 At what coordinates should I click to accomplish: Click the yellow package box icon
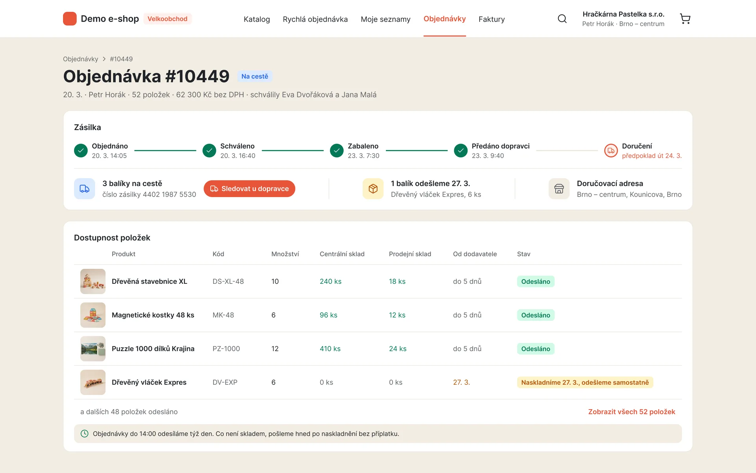click(x=373, y=188)
